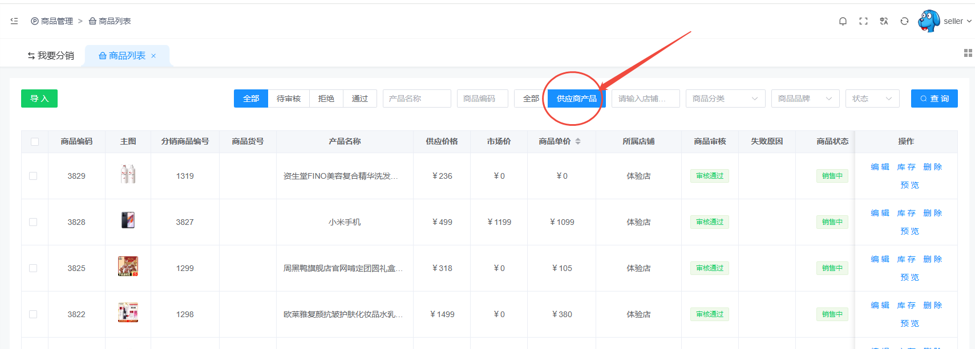Collapse the sidebar menu icon
The image size is (975, 349).
click(x=14, y=21)
